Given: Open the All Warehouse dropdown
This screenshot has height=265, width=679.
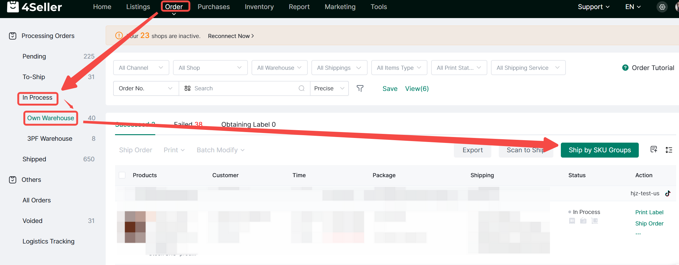Looking at the screenshot, I should click(279, 68).
